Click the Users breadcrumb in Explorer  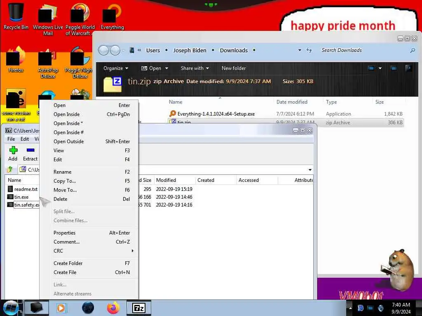tap(153, 50)
